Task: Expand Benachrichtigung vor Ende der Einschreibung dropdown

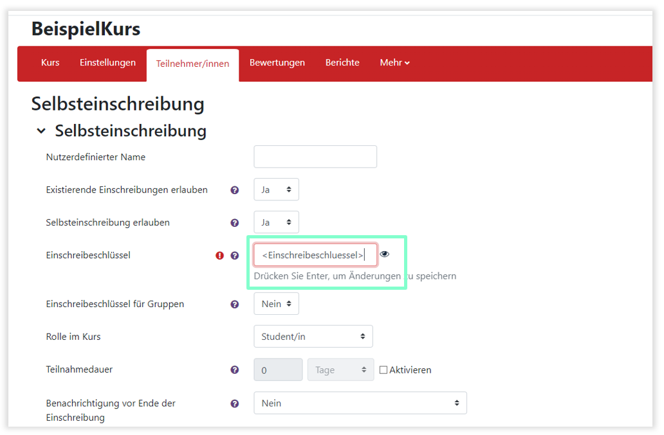Action: click(x=360, y=403)
